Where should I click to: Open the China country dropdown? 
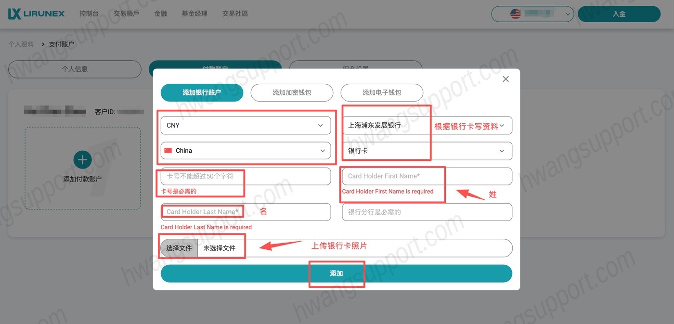click(x=246, y=151)
